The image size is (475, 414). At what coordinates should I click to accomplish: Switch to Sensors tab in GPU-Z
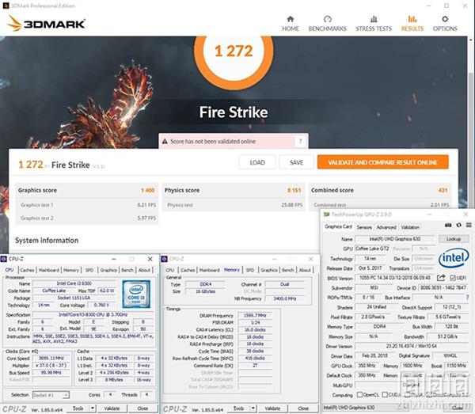(x=364, y=226)
